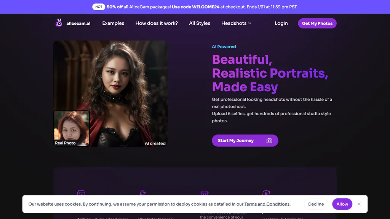
Task: Click the yen coin pricing feature icon
Action: [x=267, y=194]
